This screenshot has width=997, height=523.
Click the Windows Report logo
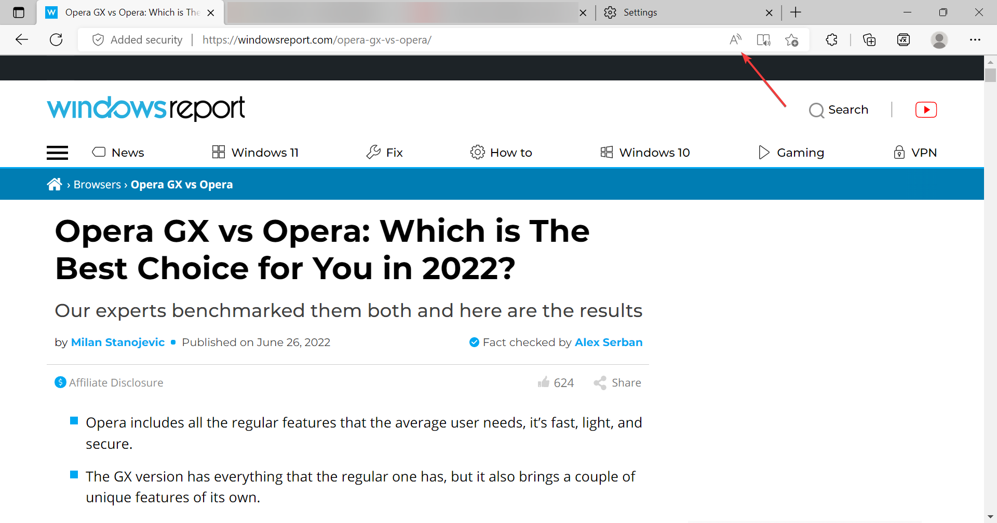click(146, 108)
